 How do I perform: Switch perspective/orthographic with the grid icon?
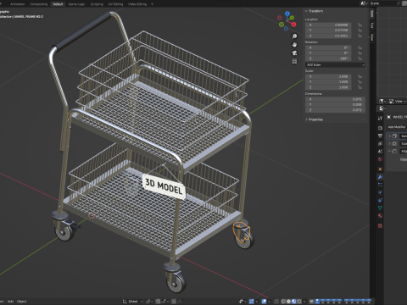[x=294, y=61]
